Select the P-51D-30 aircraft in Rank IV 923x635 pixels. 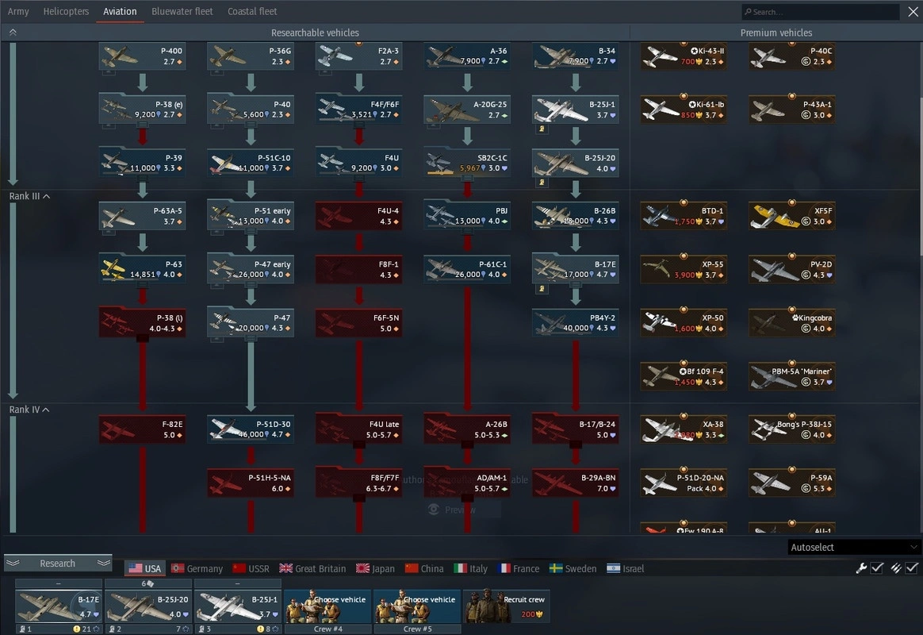point(251,429)
